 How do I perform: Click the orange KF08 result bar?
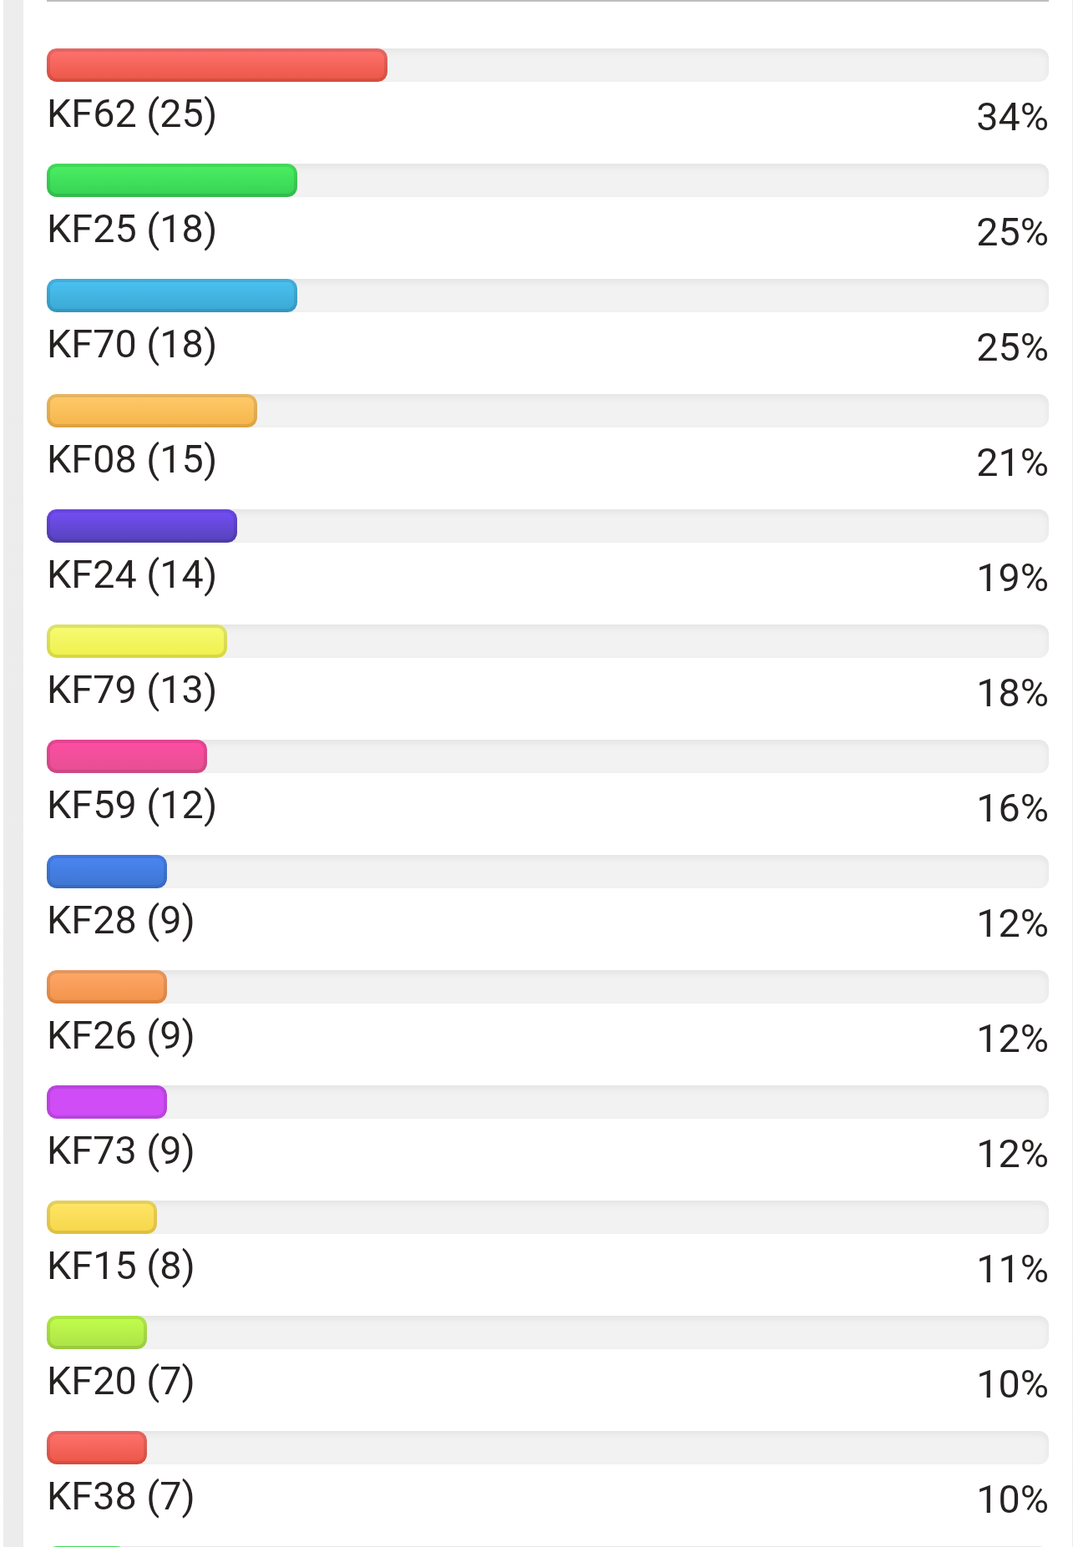pyautogui.click(x=151, y=411)
